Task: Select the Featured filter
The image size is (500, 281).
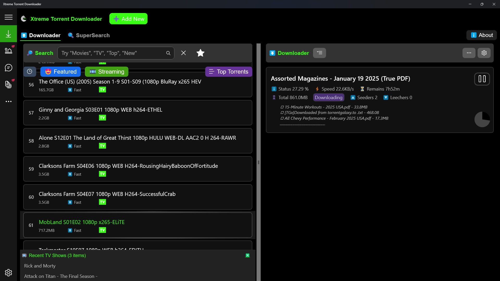Action: point(61,72)
